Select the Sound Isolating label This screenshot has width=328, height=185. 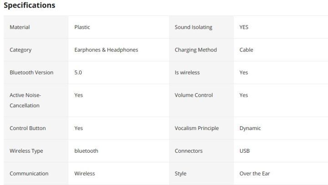[x=193, y=27]
